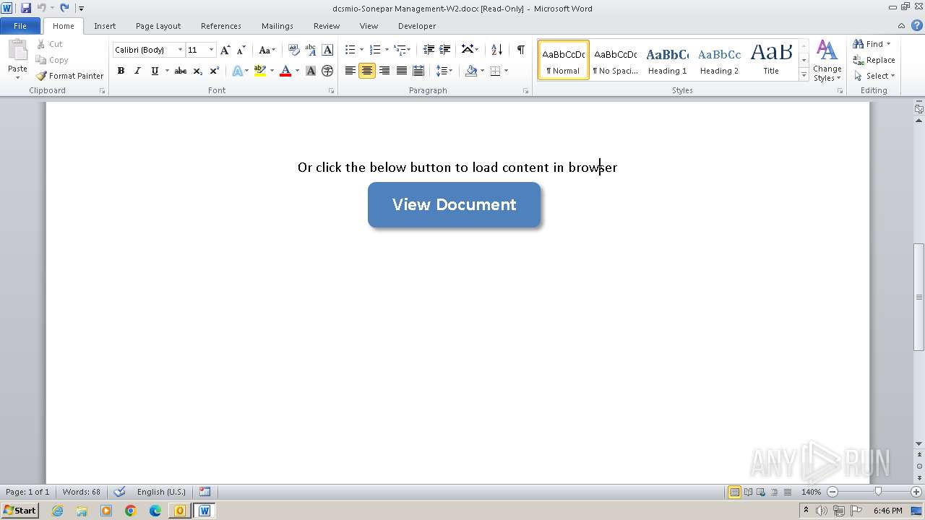Click the Undo icon in title bar
The width and height of the screenshot is (925, 520).
tap(41, 8)
